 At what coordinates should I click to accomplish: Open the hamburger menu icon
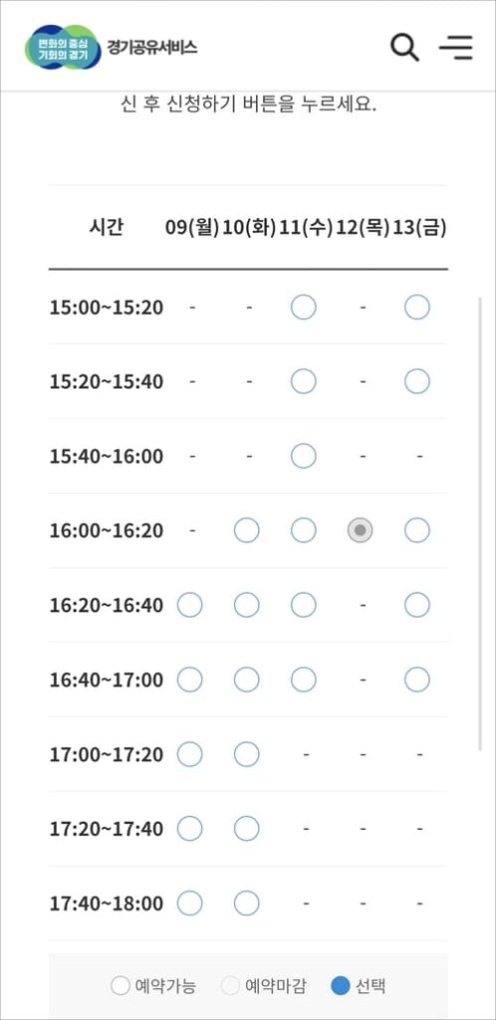tap(456, 48)
